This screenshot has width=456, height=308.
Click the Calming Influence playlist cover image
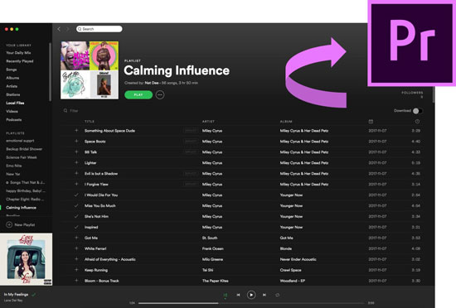click(90, 70)
